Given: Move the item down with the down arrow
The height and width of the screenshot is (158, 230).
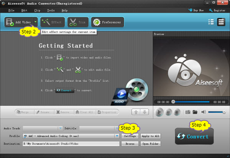Looking at the screenshot, I should tap(145, 112).
